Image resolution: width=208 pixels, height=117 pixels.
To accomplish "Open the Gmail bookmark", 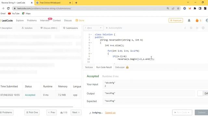I will tap(3, 14).
